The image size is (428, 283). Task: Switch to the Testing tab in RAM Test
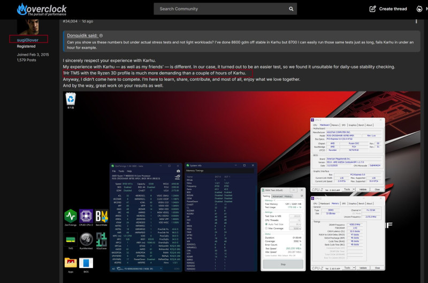266,196
